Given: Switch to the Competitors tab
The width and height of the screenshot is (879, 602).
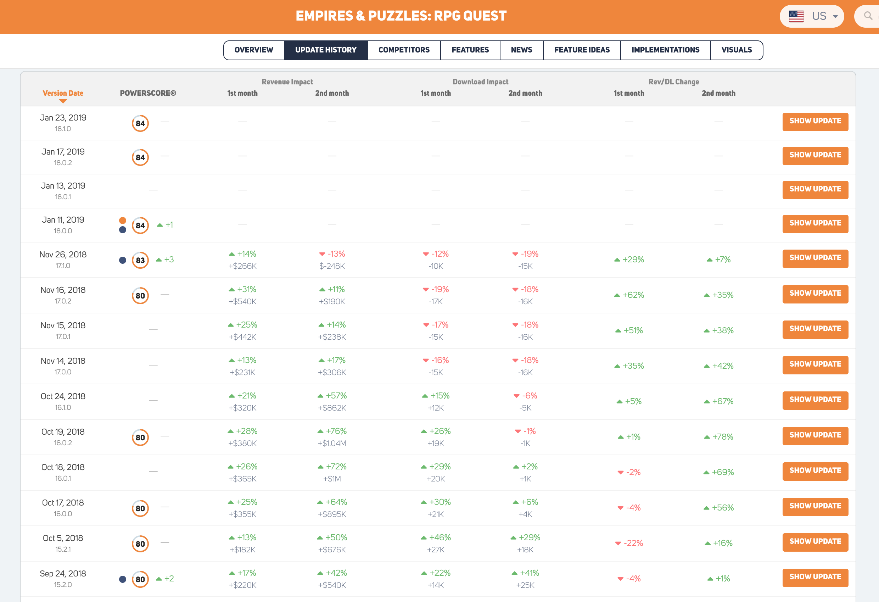Looking at the screenshot, I should 404,50.
